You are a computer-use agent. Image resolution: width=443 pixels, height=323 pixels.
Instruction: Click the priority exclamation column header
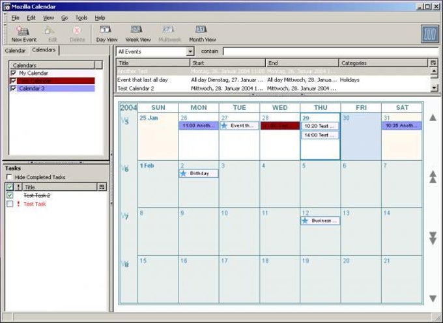click(18, 187)
